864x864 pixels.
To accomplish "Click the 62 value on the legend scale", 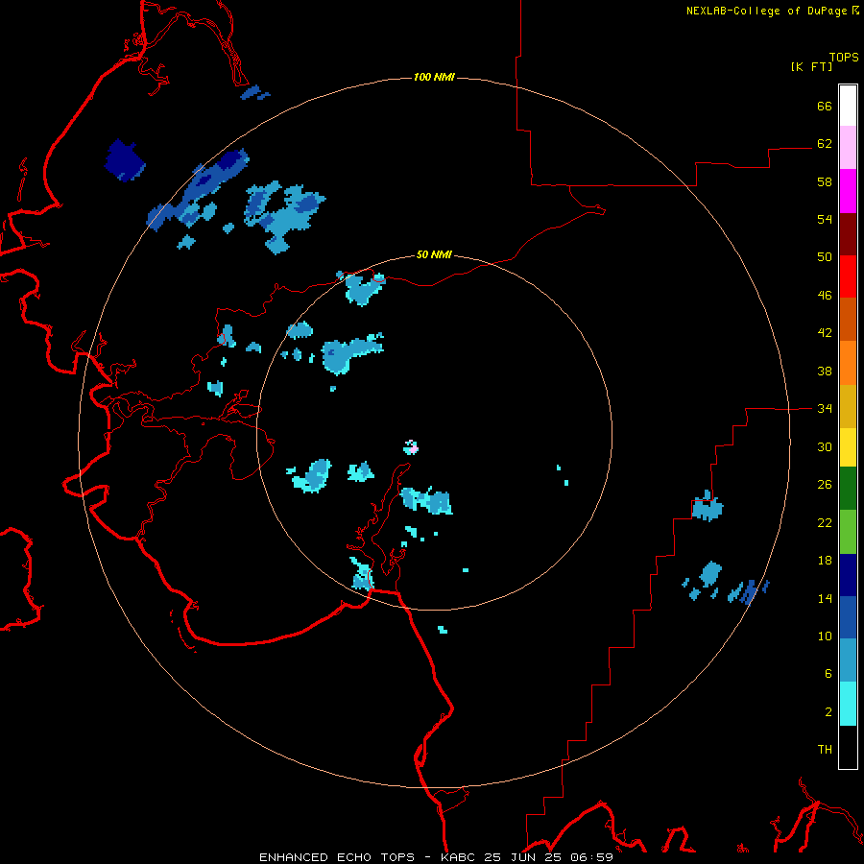I will pos(825,144).
